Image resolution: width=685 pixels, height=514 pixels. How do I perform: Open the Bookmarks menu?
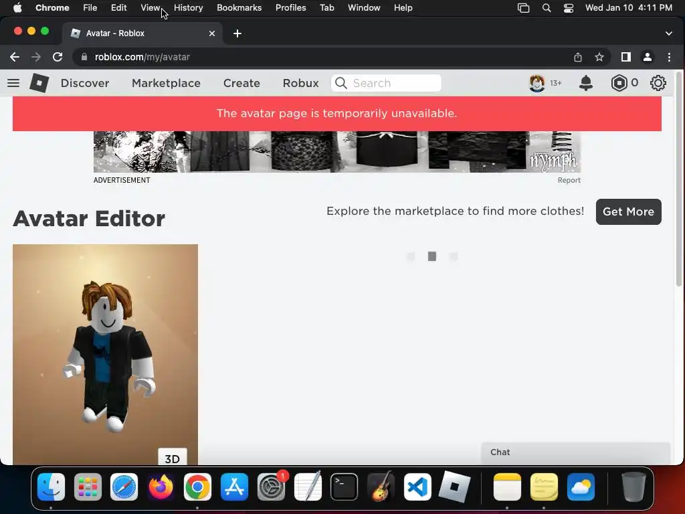[239, 8]
